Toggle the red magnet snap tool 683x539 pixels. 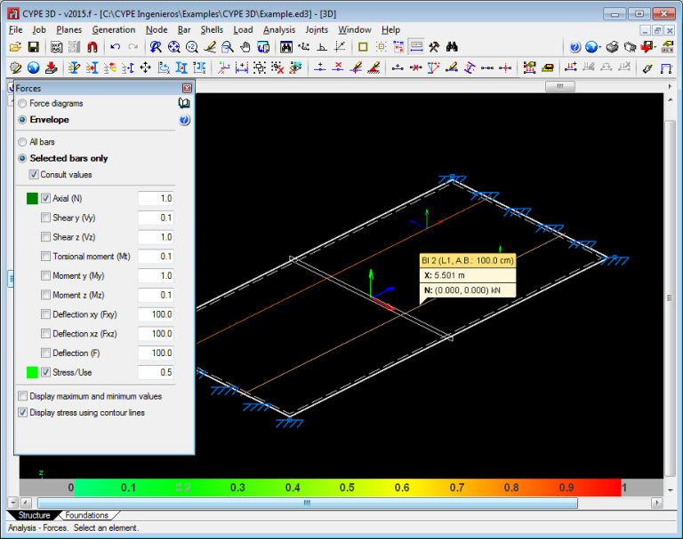pos(92,47)
